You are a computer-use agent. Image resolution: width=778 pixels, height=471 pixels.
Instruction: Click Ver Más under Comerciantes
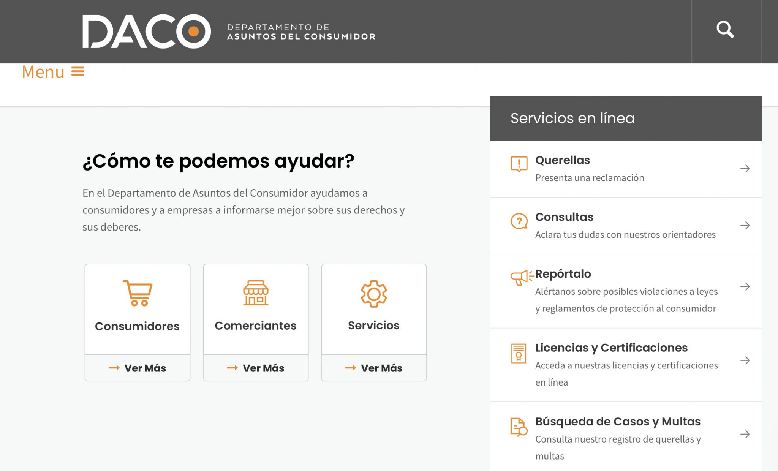[x=256, y=368]
